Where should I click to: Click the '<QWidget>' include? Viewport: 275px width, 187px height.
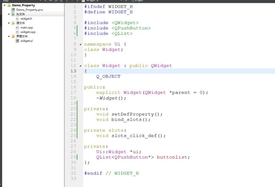pos(125,23)
